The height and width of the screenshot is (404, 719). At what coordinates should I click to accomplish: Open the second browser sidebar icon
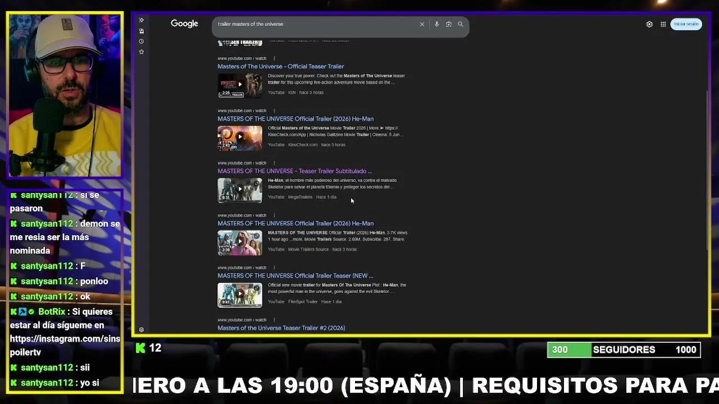142,31
